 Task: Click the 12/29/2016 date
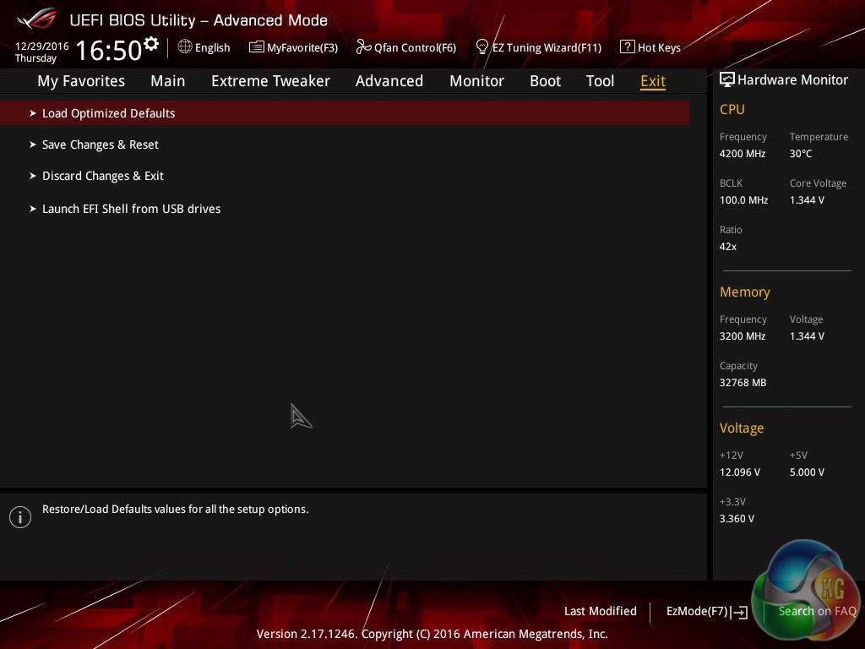[42, 46]
